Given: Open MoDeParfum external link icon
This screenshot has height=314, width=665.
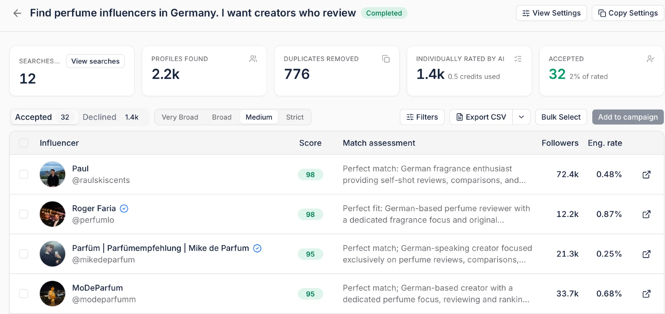Looking at the screenshot, I should click(x=646, y=294).
